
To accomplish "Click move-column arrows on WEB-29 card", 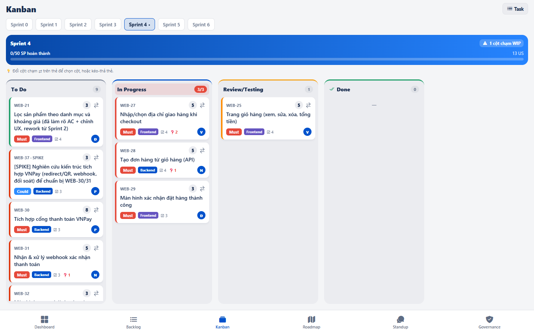I will point(202,189).
